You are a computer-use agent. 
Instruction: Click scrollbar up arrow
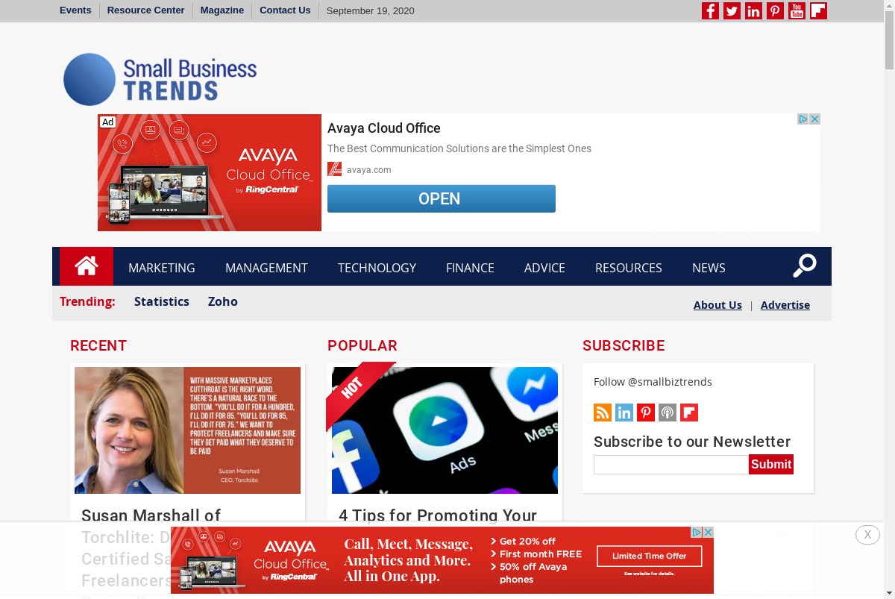tap(889, 5)
